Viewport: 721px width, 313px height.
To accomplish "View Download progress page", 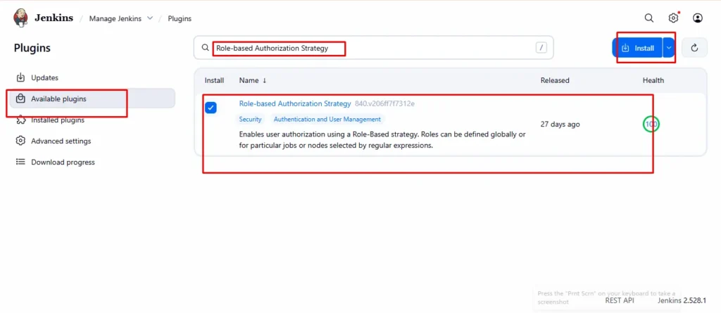I will [63, 162].
